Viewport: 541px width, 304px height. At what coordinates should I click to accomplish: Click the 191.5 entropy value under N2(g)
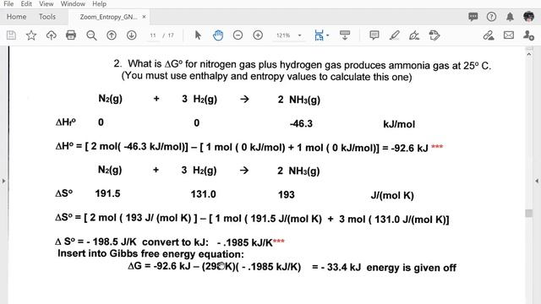[x=107, y=193]
